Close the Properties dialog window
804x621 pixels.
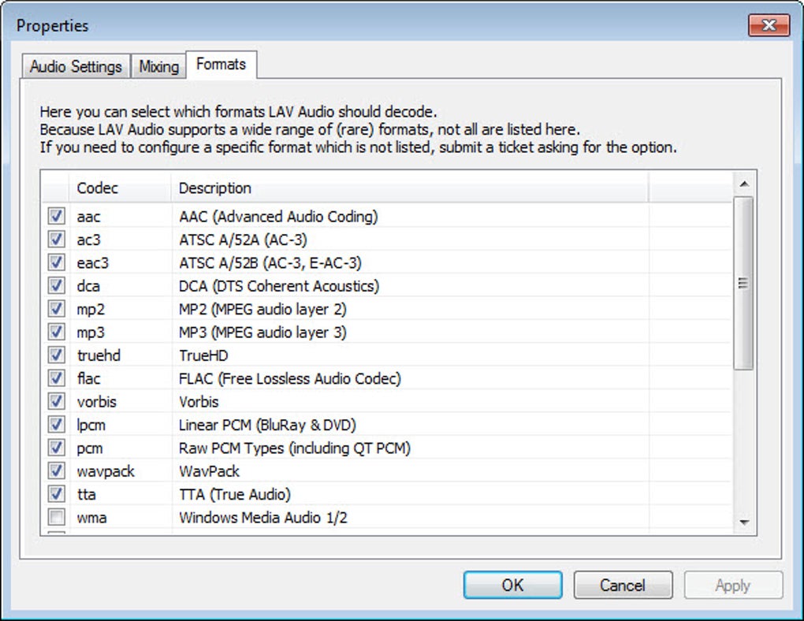[x=769, y=25]
